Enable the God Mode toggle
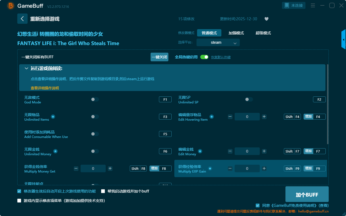 pos(95,99)
